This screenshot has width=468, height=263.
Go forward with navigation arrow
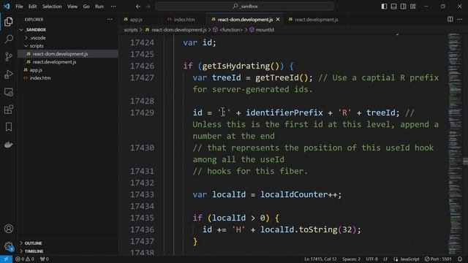(x=148, y=7)
